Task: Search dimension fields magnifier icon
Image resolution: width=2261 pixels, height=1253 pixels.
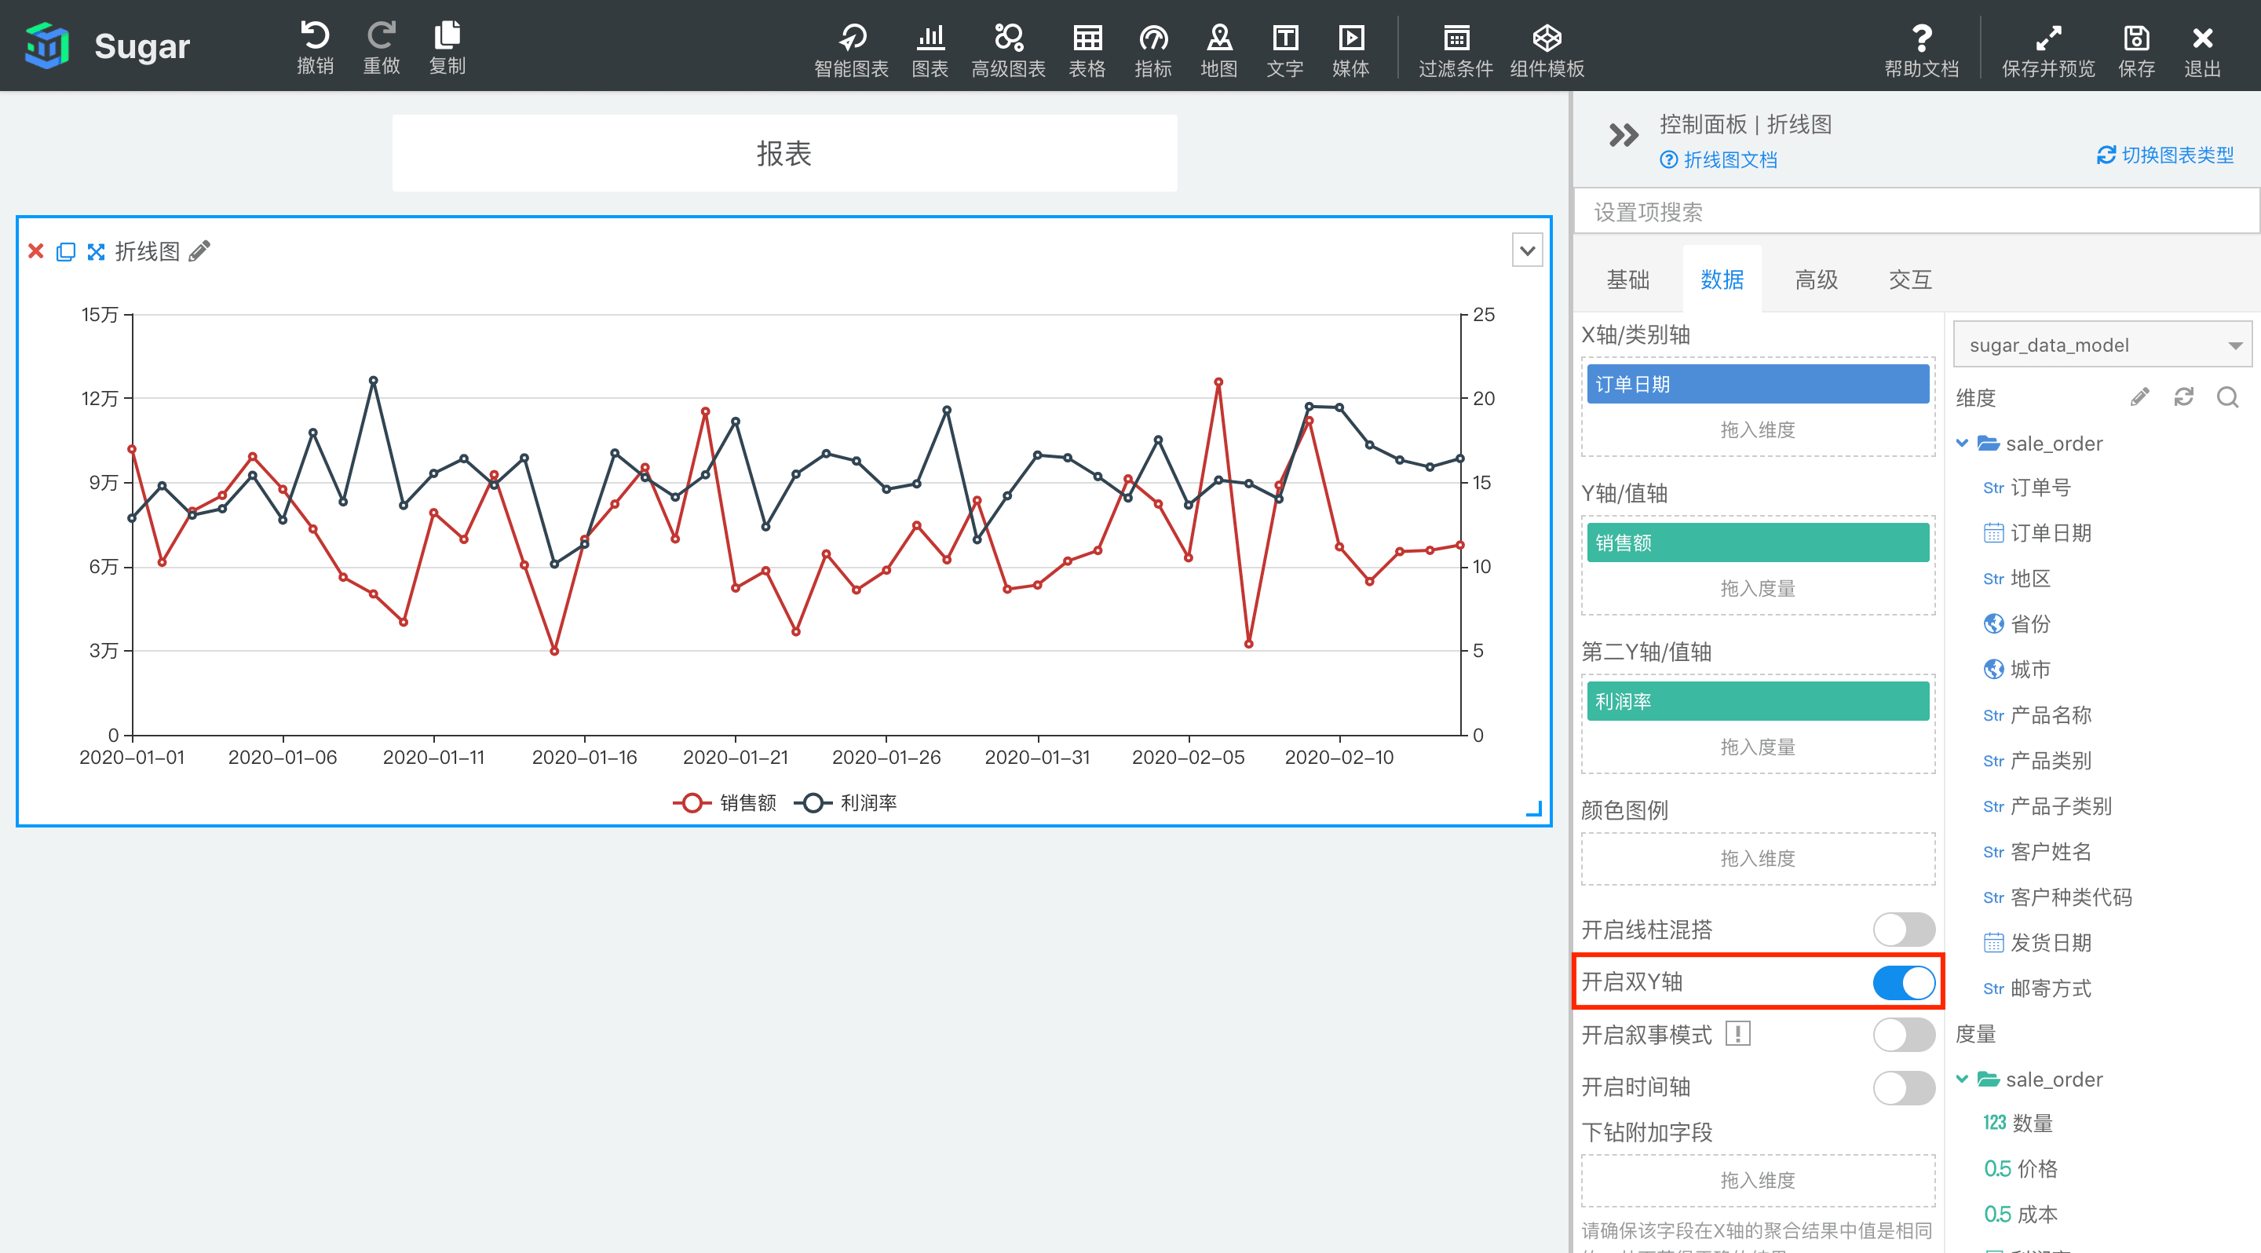Action: click(2228, 397)
